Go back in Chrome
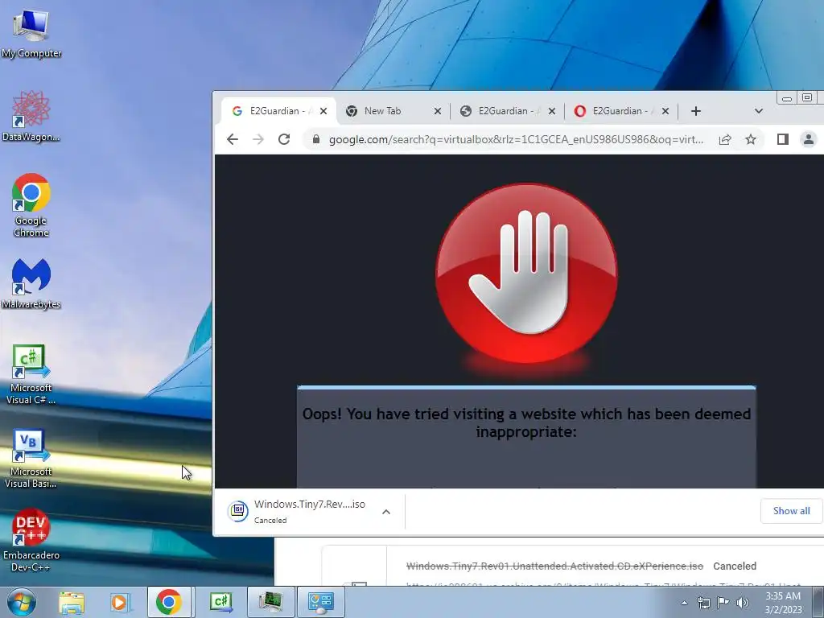This screenshot has height=618, width=824. click(233, 139)
